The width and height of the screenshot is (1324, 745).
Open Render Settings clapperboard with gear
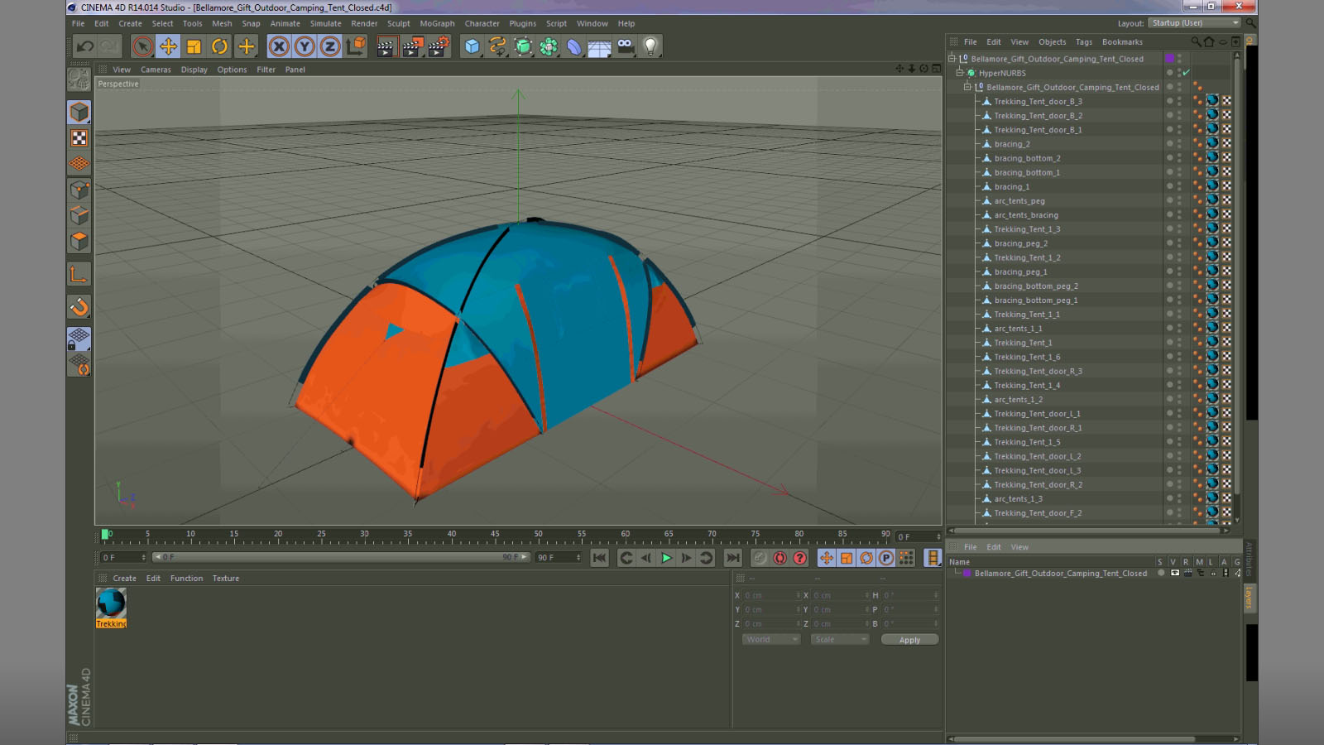click(x=439, y=46)
